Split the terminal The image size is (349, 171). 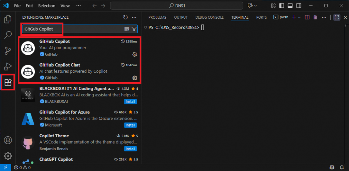point(307,17)
